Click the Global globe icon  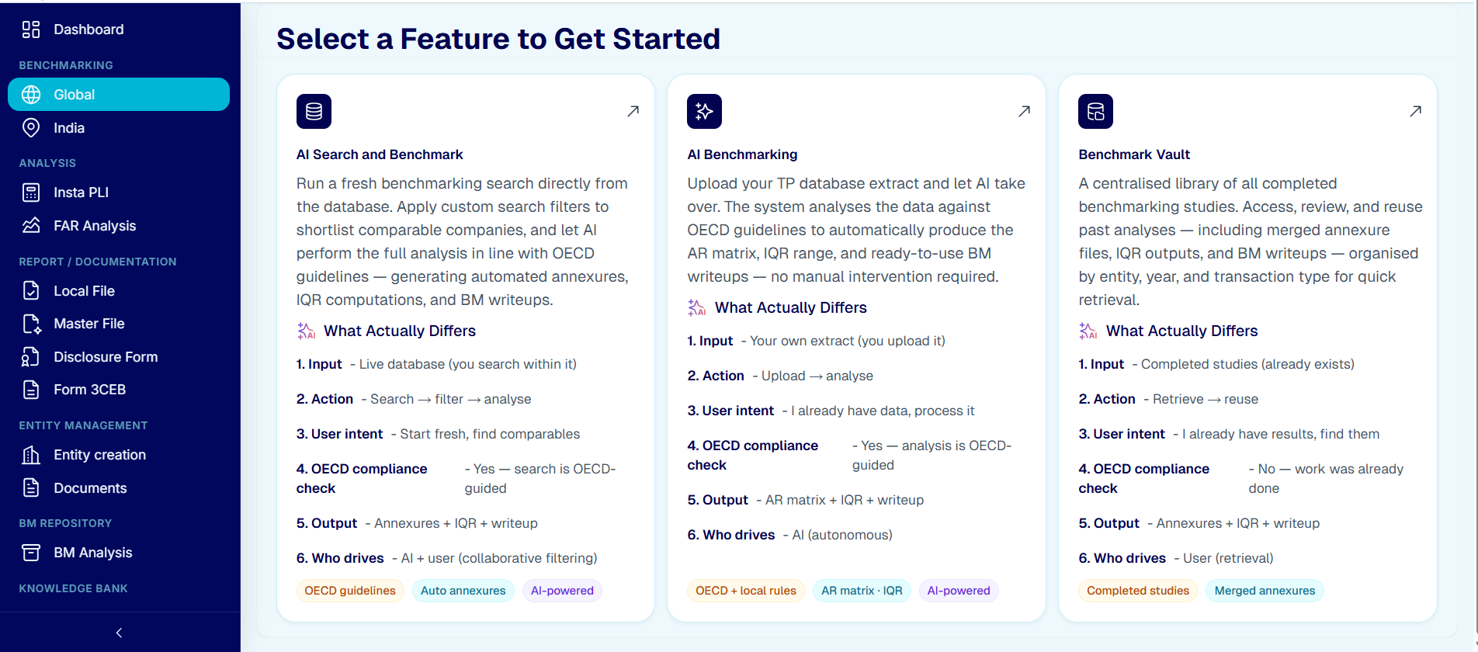coord(31,95)
